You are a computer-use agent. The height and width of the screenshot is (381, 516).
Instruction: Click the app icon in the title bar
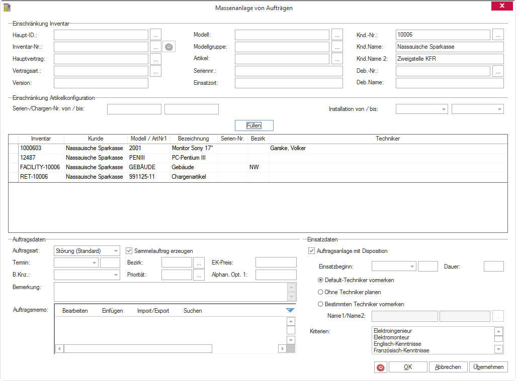coord(7,7)
